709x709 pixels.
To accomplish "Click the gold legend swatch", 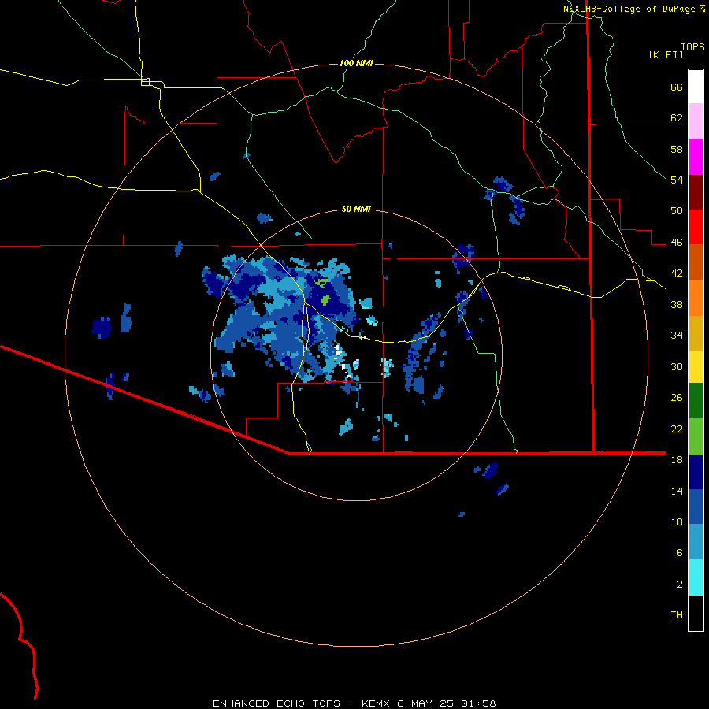I will 696,333.
